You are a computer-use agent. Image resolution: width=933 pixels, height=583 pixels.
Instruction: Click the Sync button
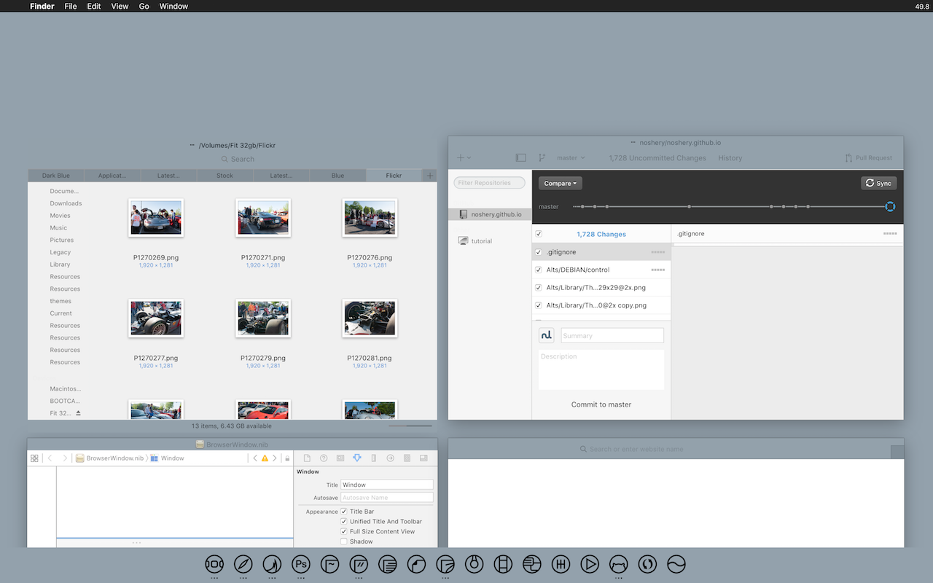[x=879, y=184]
